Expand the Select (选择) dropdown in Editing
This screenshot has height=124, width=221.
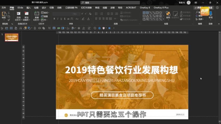point(200,19)
